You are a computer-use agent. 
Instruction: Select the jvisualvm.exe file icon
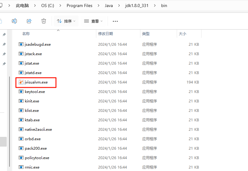[21, 82]
